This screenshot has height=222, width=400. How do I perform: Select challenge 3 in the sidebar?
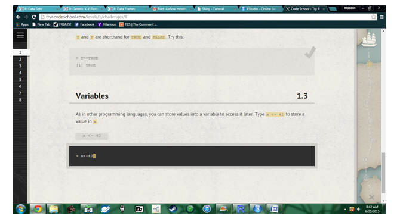[20, 66]
